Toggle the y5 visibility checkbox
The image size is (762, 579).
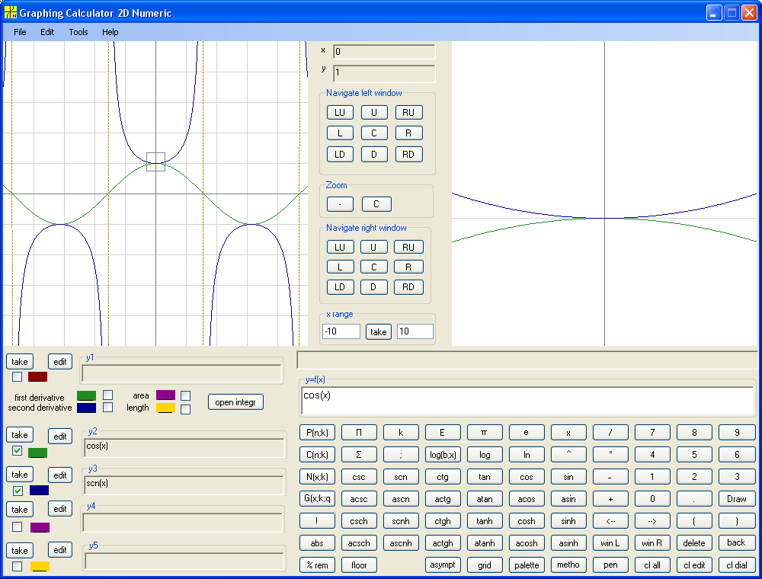click(17, 566)
